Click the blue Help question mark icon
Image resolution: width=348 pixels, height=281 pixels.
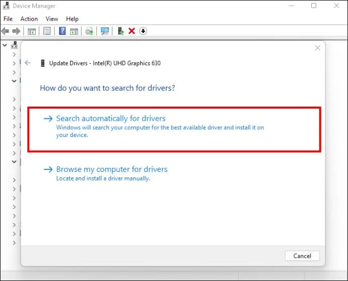(x=63, y=31)
